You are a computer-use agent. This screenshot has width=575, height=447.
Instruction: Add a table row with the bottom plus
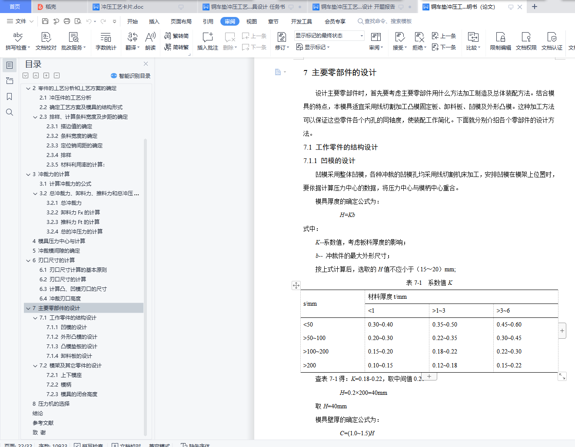(429, 377)
